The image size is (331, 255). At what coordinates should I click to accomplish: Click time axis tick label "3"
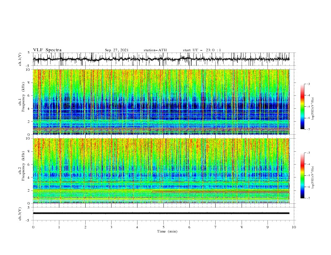[111, 227]
